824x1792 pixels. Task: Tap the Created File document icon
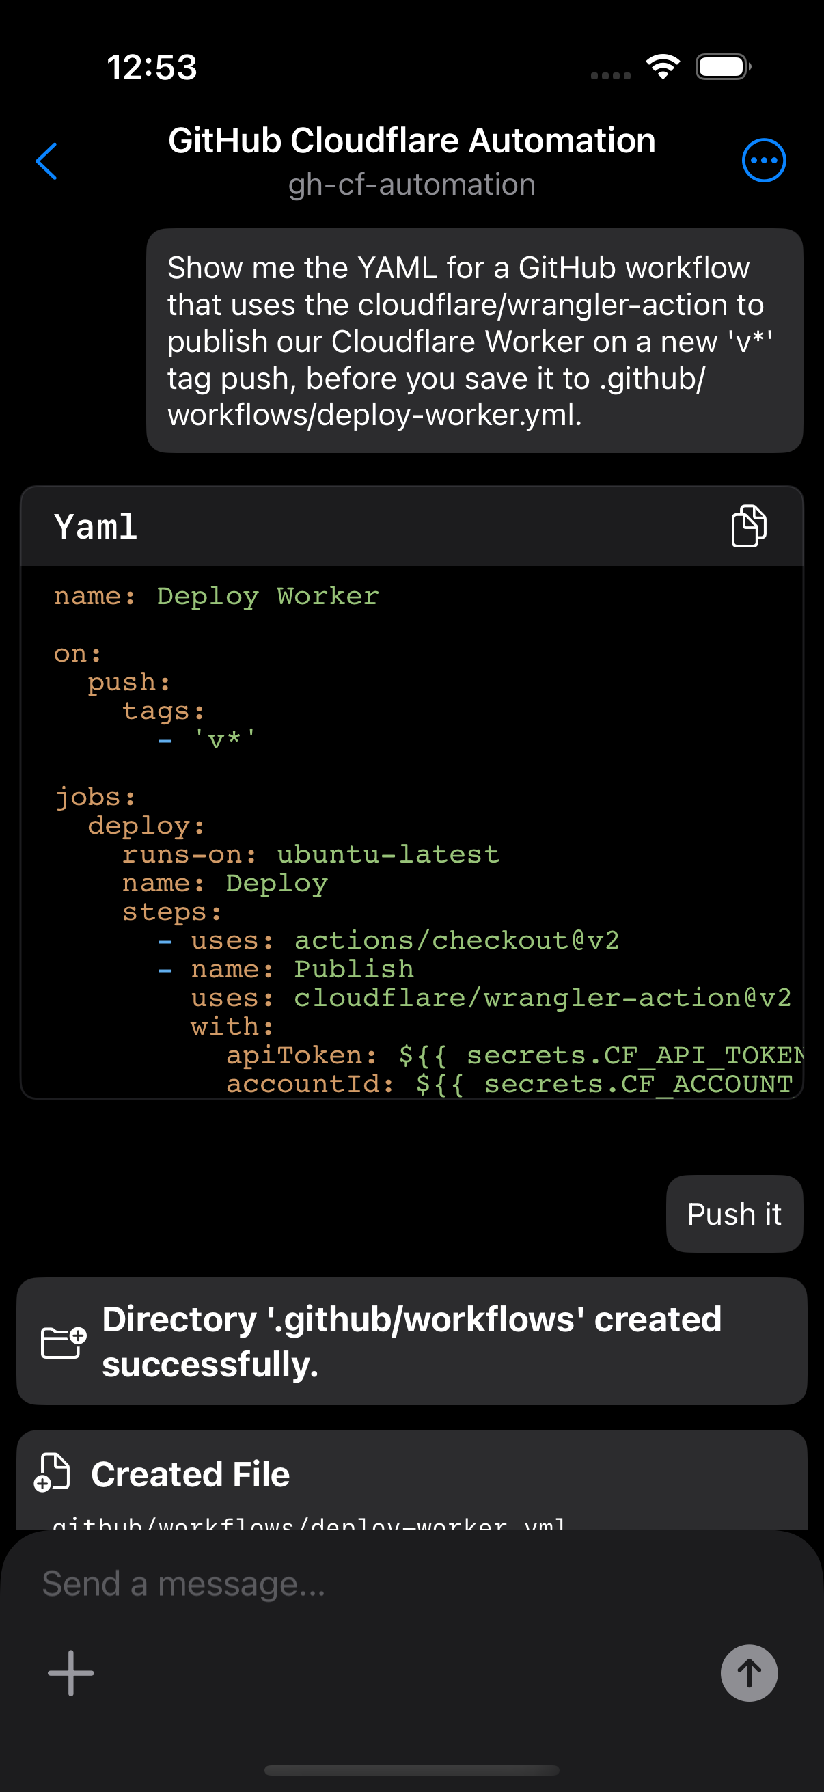coord(51,1473)
